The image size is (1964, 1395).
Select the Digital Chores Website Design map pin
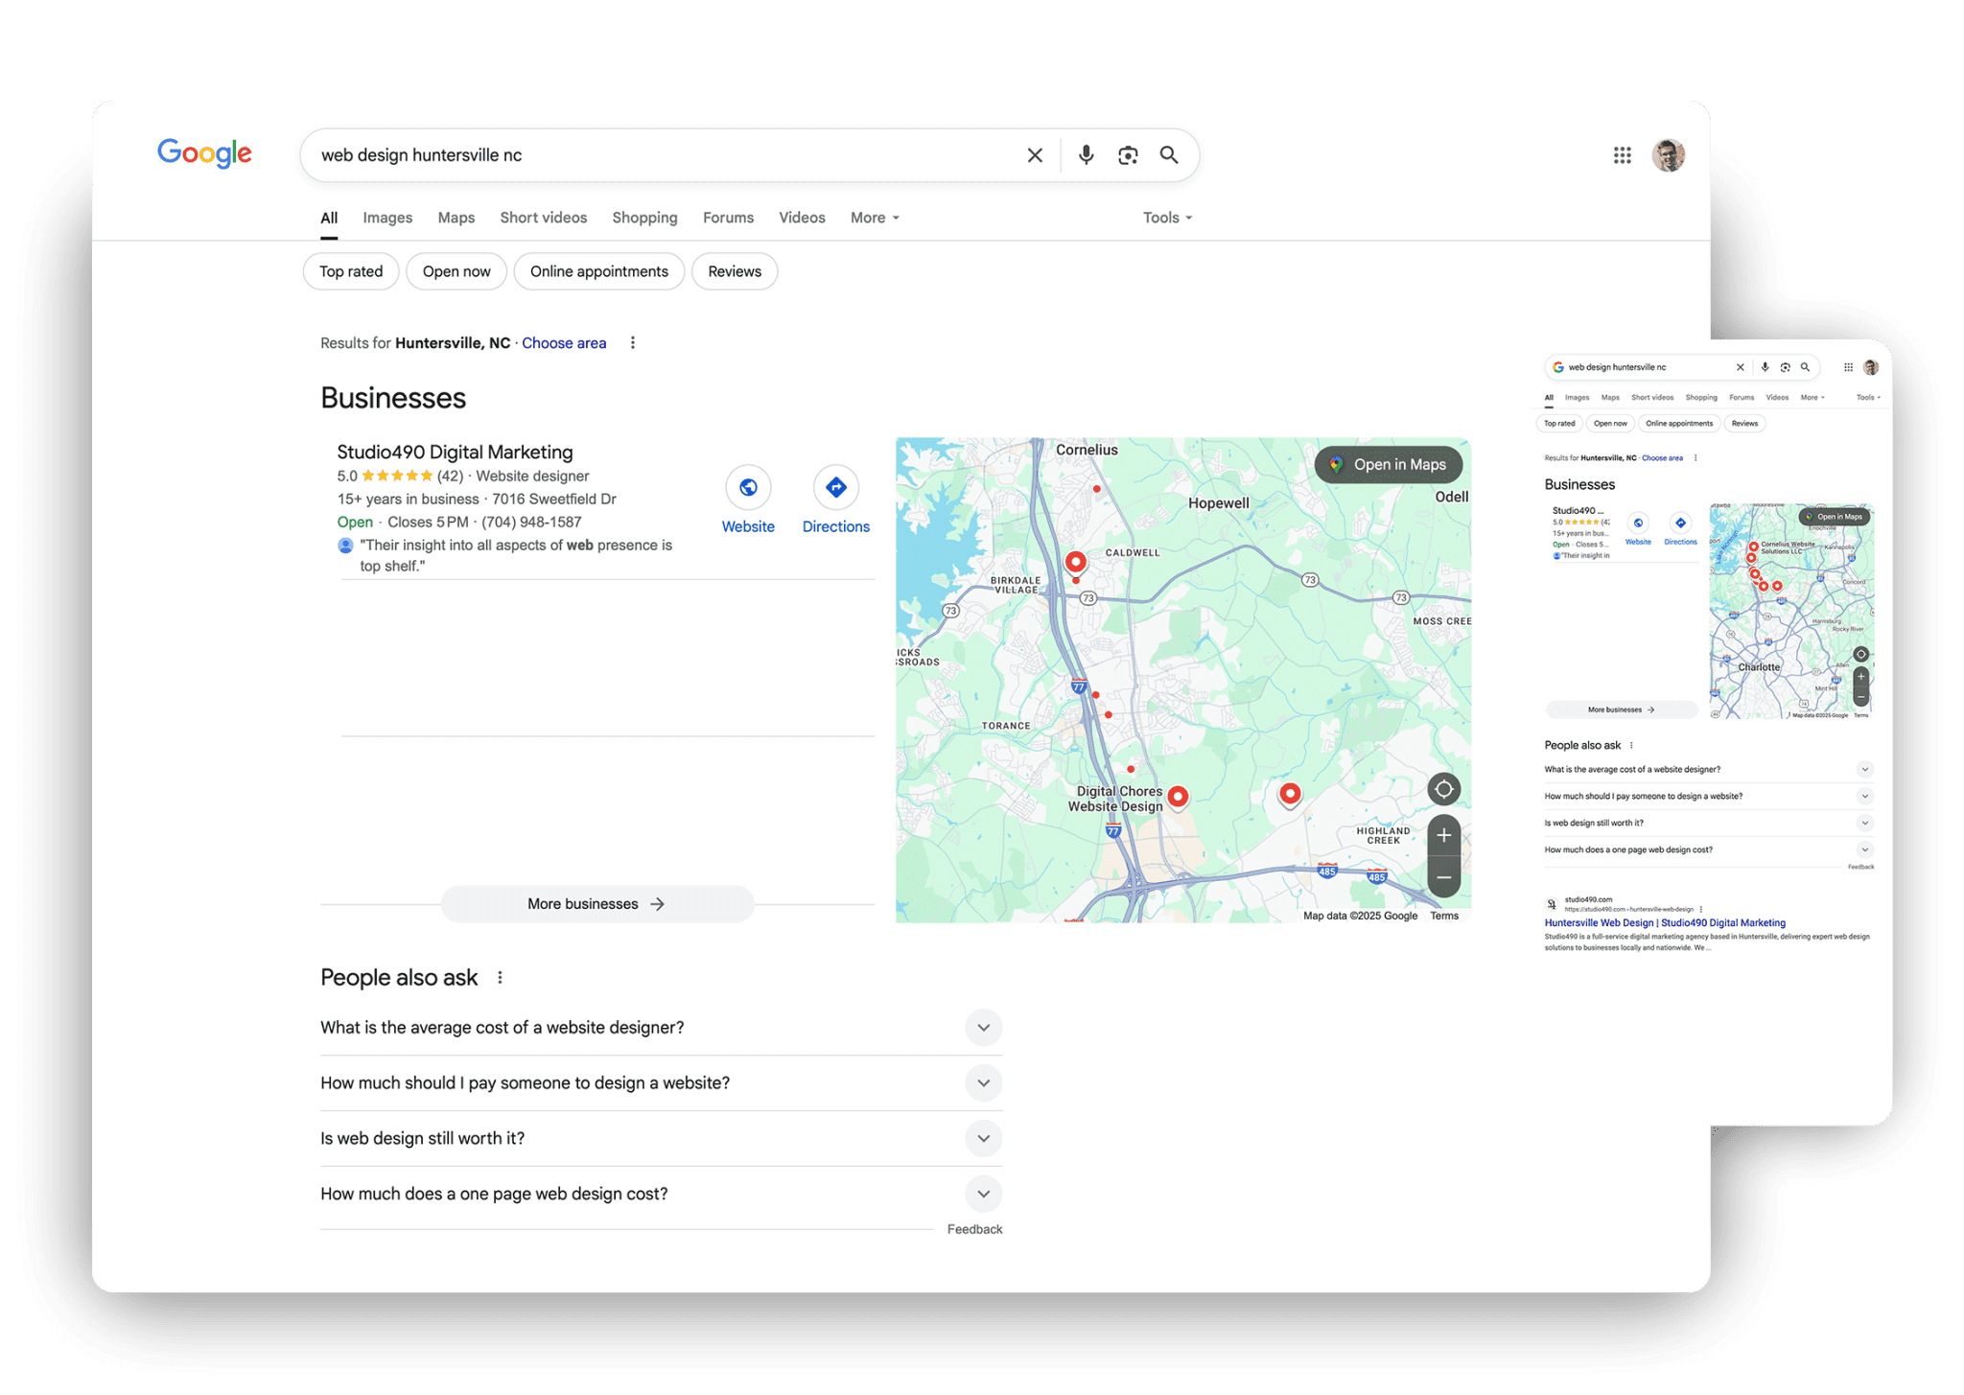pos(1178,797)
